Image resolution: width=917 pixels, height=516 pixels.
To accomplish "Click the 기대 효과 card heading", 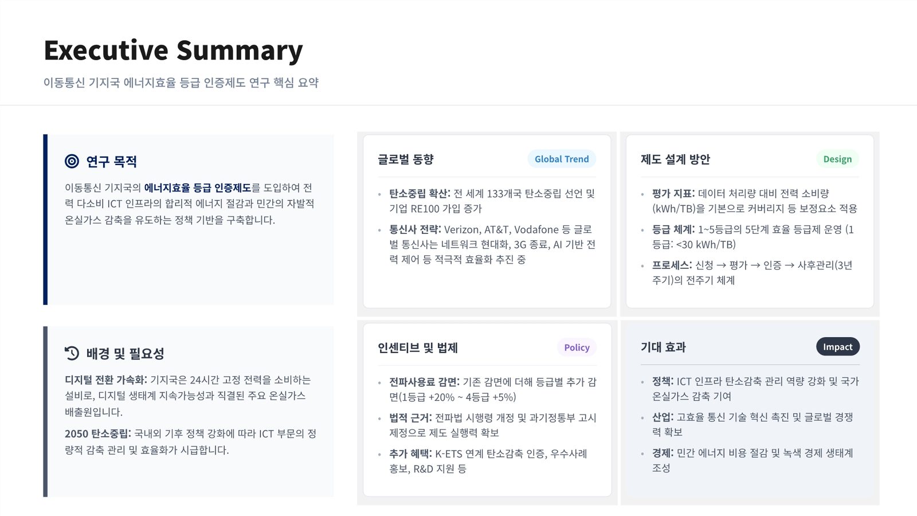I will coord(663,347).
